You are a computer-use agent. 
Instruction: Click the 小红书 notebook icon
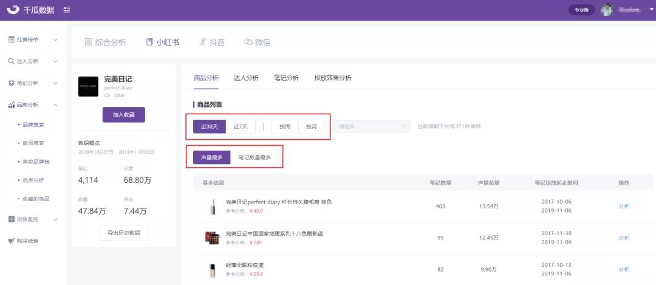(x=149, y=42)
